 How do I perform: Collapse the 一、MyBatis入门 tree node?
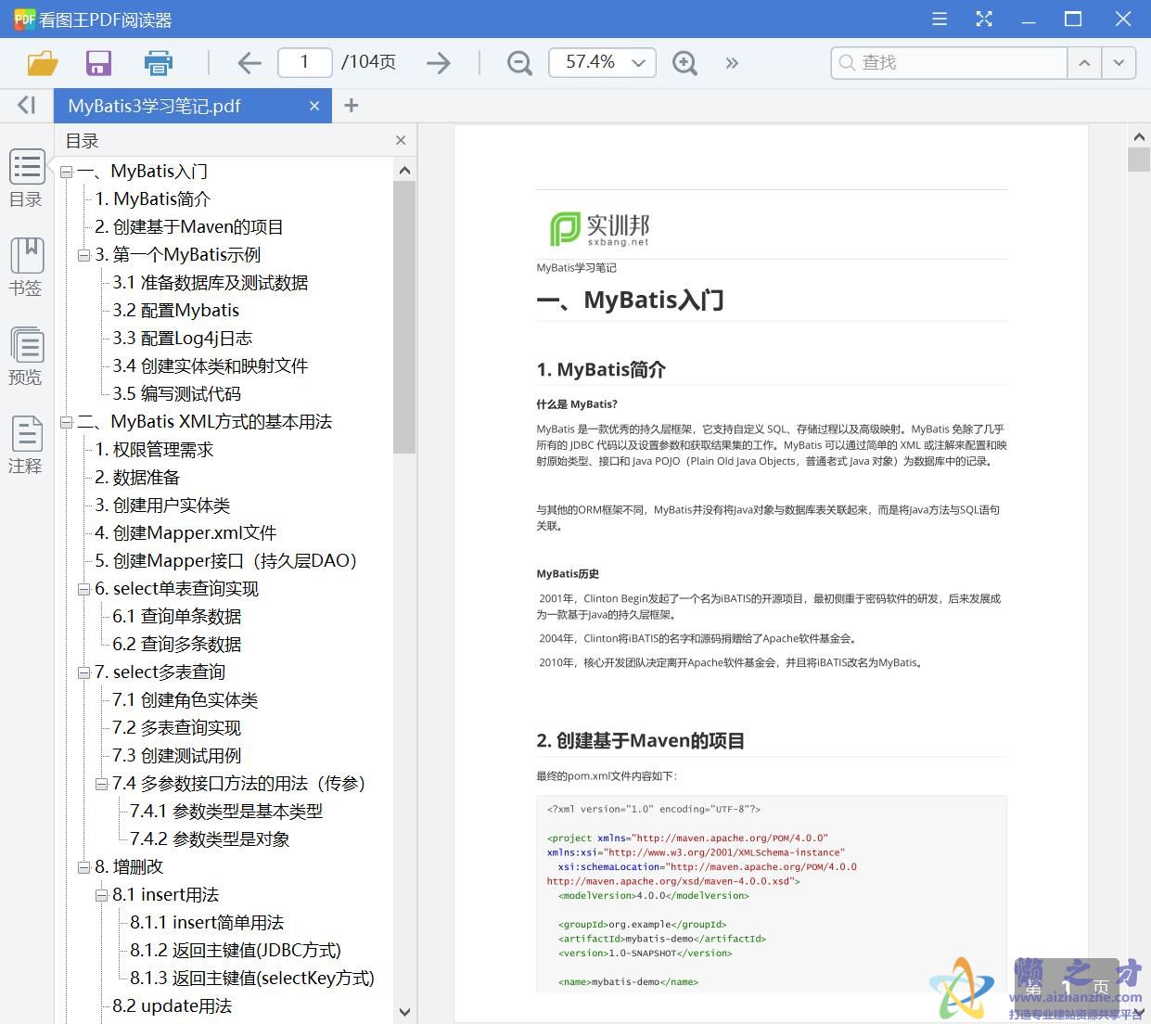[67, 172]
